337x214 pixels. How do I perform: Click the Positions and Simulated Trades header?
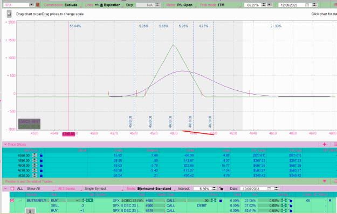[29, 181]
